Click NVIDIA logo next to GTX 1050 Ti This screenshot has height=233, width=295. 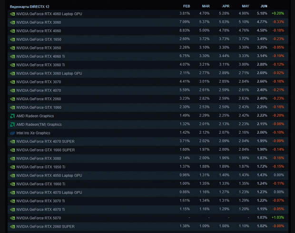point(12,167)
